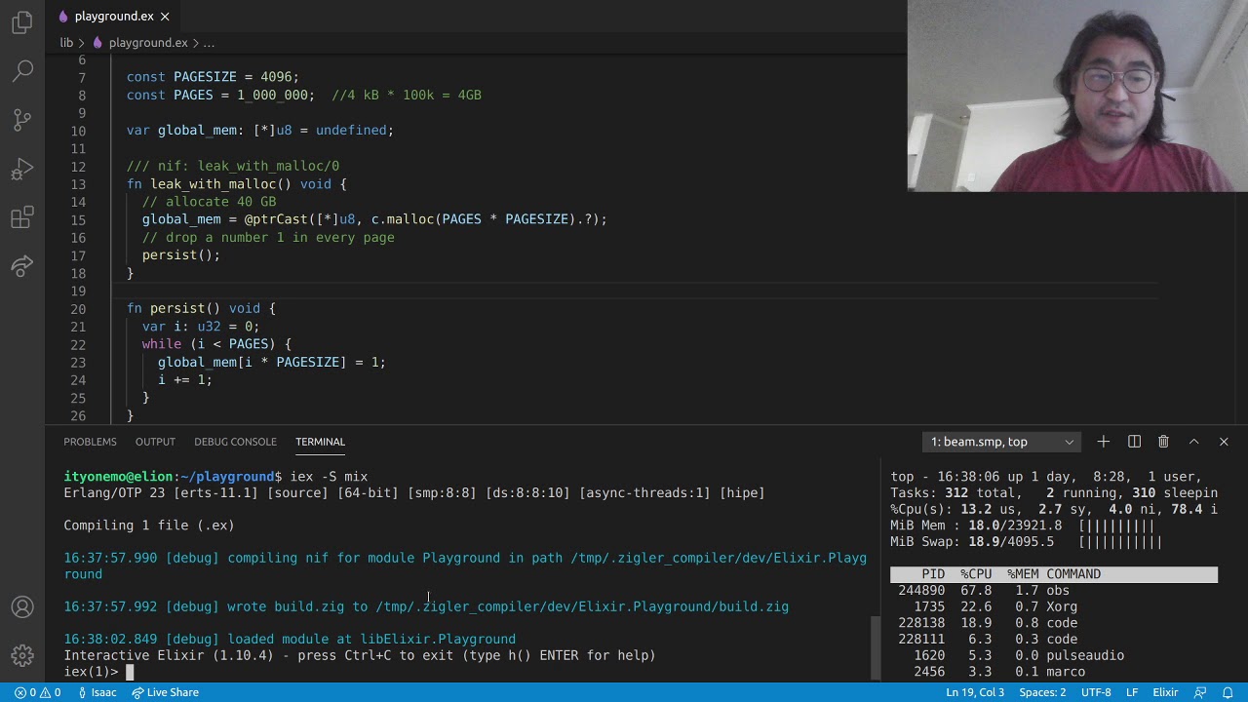Screen dimensions: 1248x702
Task: Click 'leak_with_malloc()' function name on line 13
Action: [220, 184]
